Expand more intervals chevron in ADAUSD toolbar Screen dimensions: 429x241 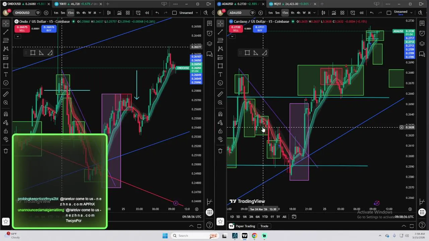click(315, 13)
